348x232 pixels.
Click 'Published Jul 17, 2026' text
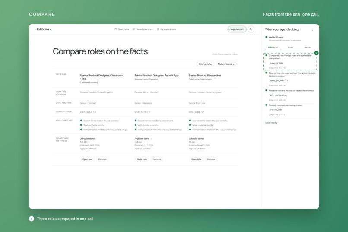(x=90, y=145)
